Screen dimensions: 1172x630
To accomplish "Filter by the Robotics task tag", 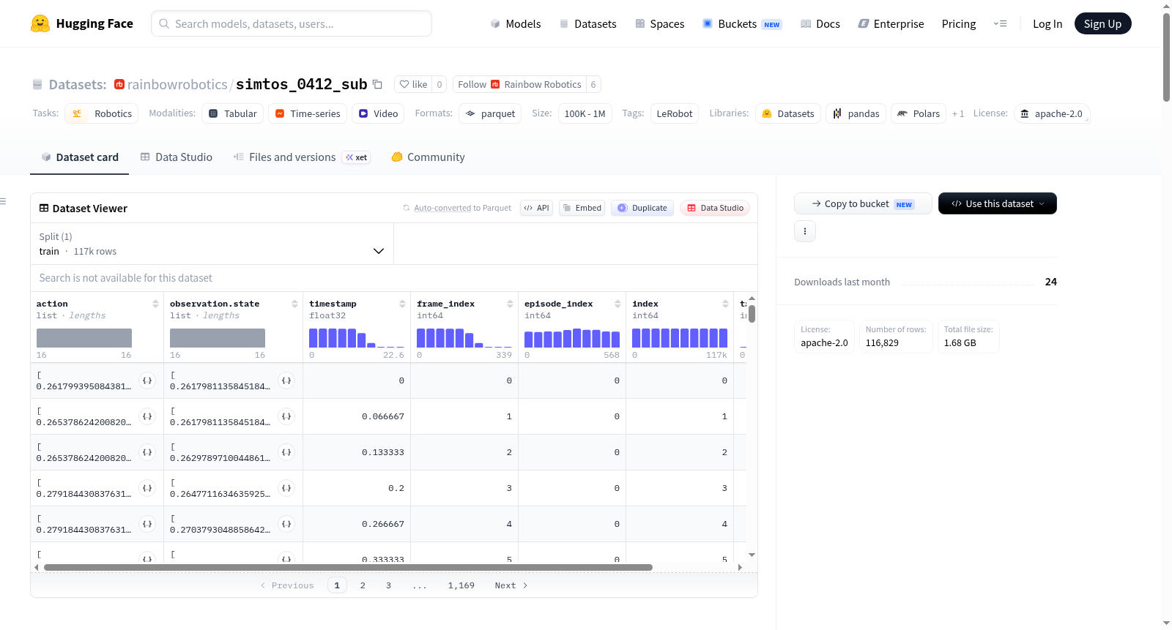I will pos(102,113).
